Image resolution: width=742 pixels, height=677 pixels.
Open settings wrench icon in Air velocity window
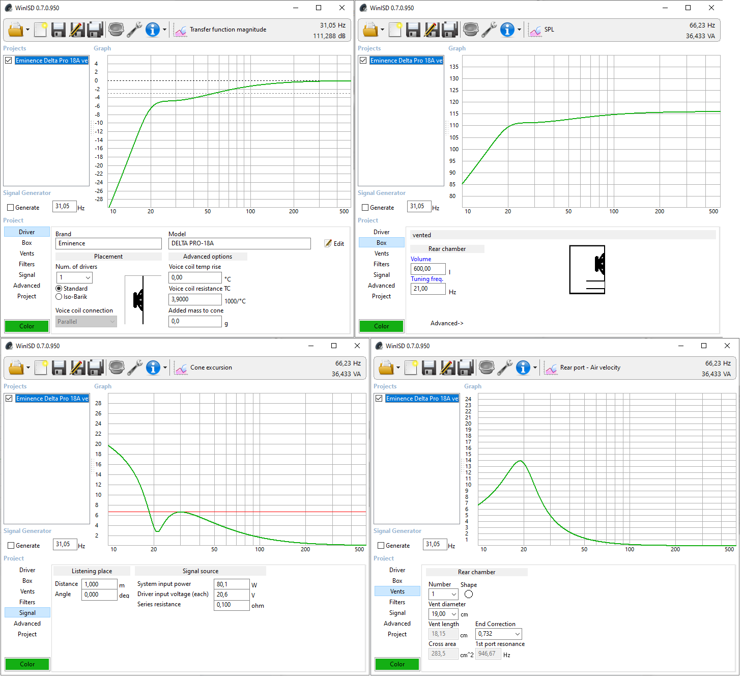pyautogui.click(x=505, y=368)
